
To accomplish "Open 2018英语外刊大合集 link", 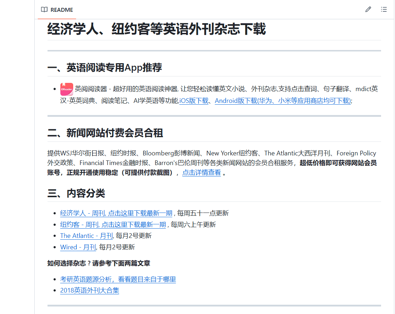I will (90, 290).
